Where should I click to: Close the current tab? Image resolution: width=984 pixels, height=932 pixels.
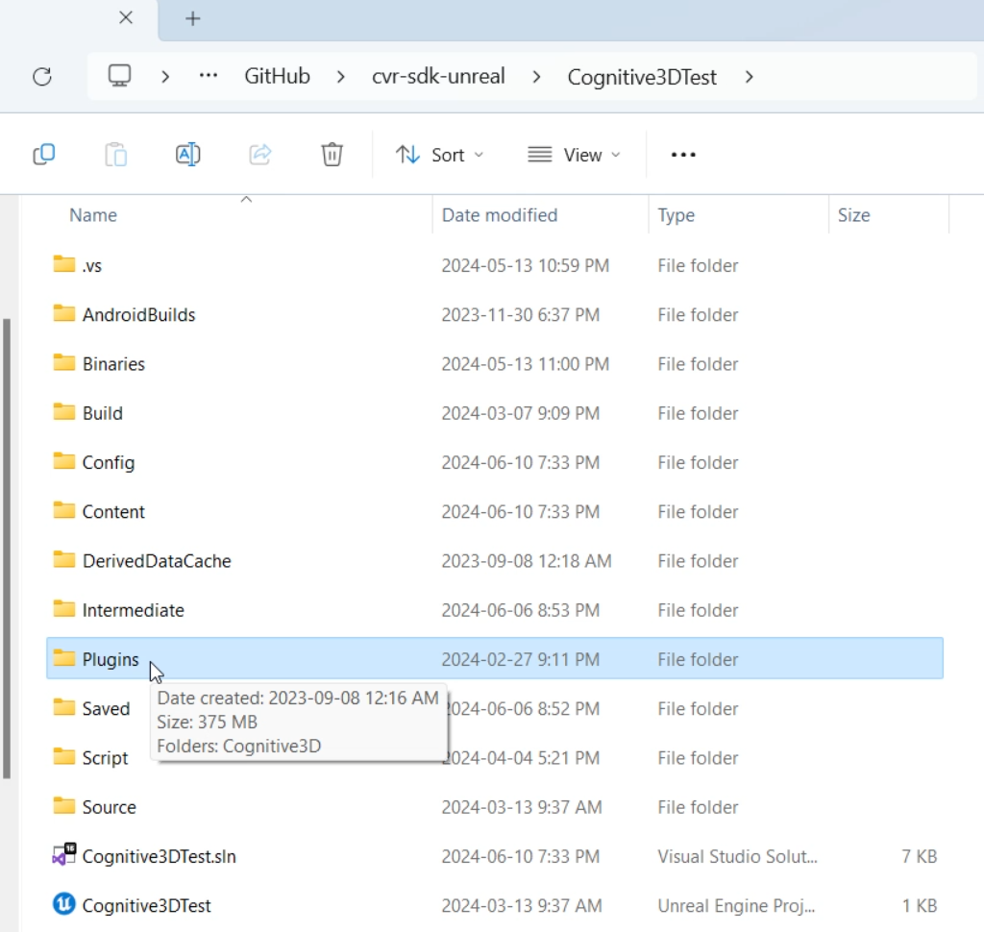(126, 18)
